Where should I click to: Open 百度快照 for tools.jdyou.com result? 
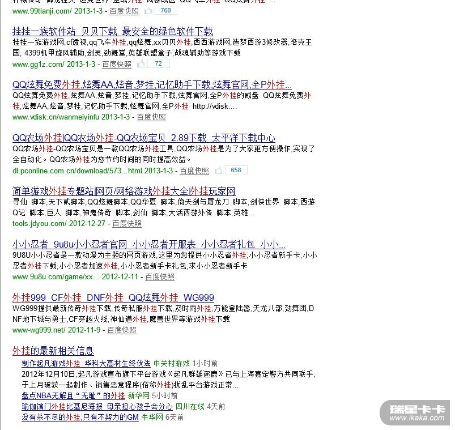pos(127,223)
